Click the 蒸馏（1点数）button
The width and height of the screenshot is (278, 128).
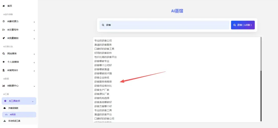243,25
